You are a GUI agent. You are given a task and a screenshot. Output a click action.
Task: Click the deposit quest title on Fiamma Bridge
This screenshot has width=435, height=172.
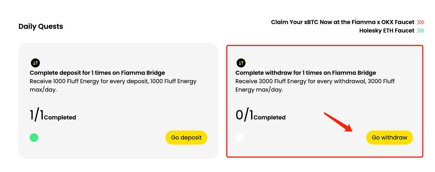[97, 73]
